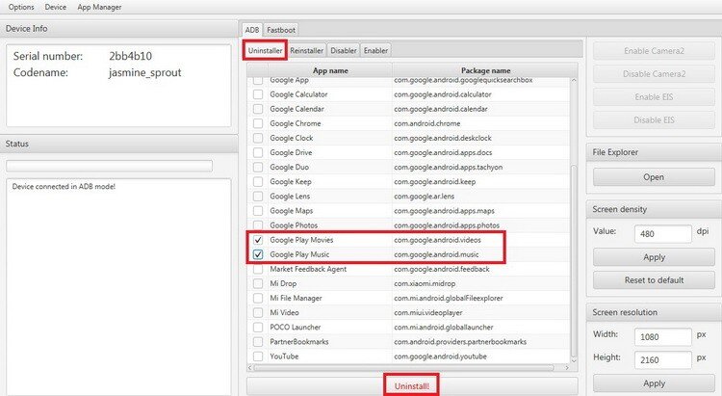
Task: Check the Mi Video checkbox
Action: click(x=258, y=312)
